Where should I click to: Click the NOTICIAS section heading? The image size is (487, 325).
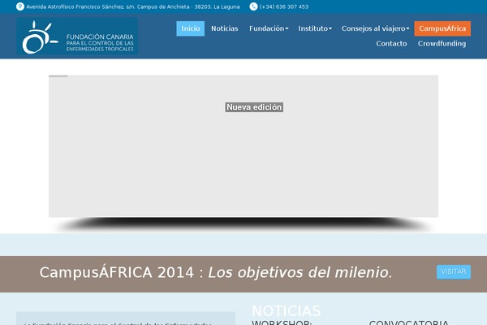pos(286,310)
